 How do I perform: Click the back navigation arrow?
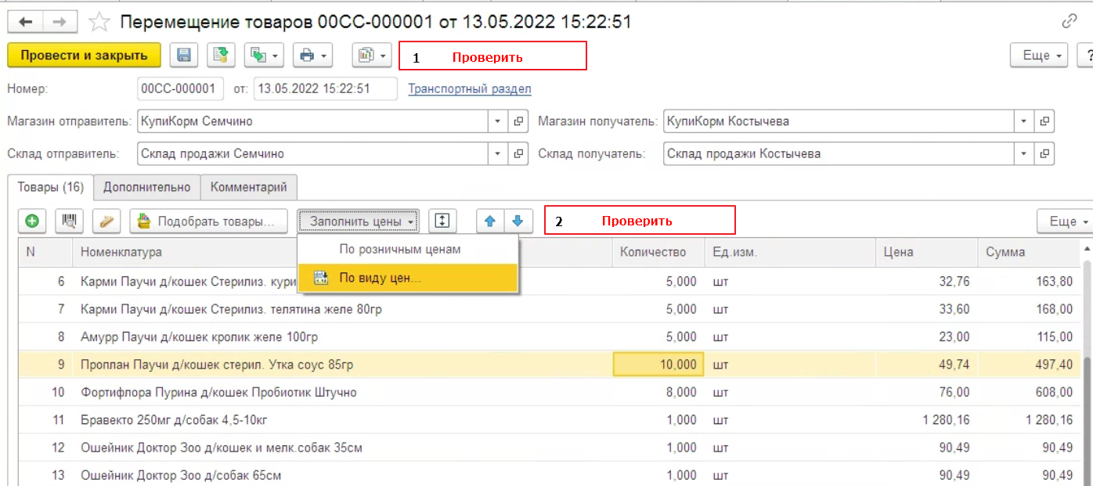23,22
